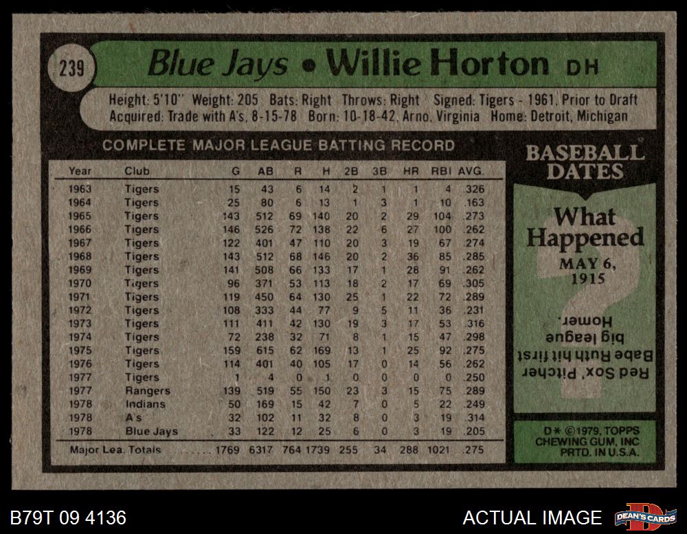Screen dimensions: 687x534
Task: Click the 1739 total hits value
Action: point(317,450)
